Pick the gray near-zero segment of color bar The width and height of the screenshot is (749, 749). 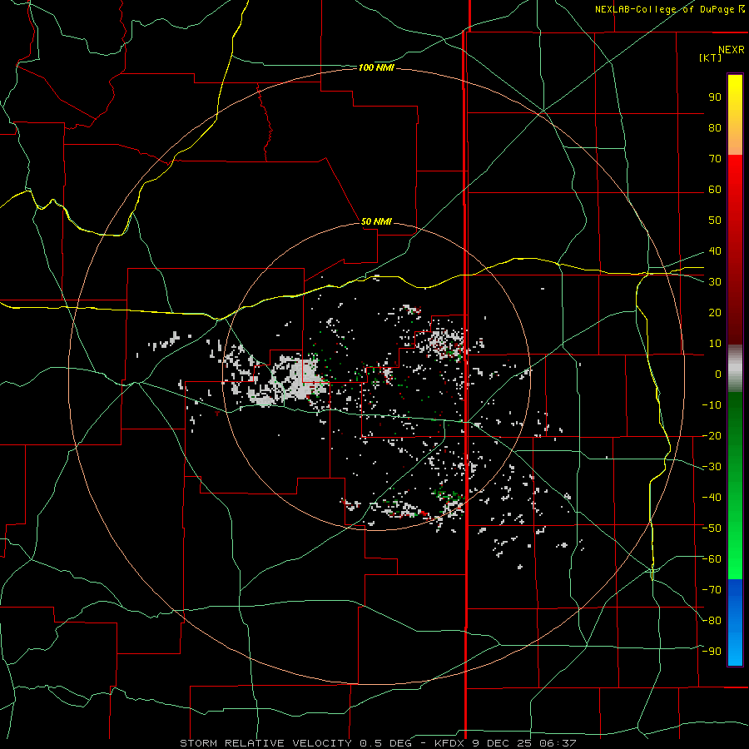[x=735, y=368]
